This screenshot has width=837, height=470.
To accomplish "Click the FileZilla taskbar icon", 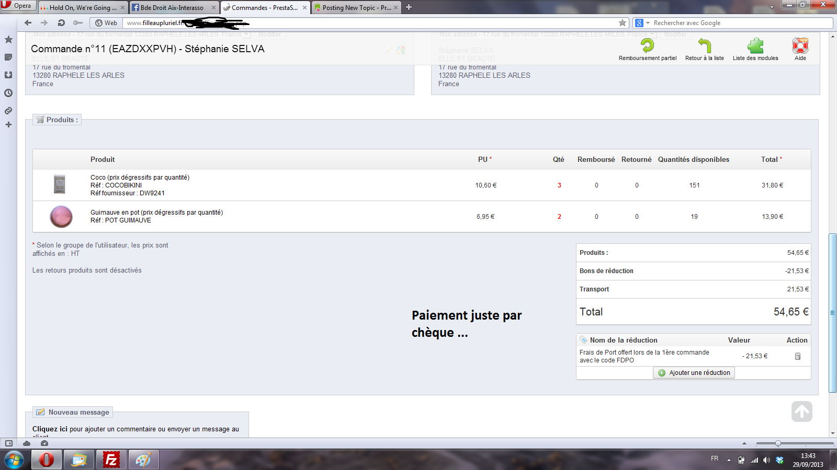I will pyautogui.click(x=111, y=460).
